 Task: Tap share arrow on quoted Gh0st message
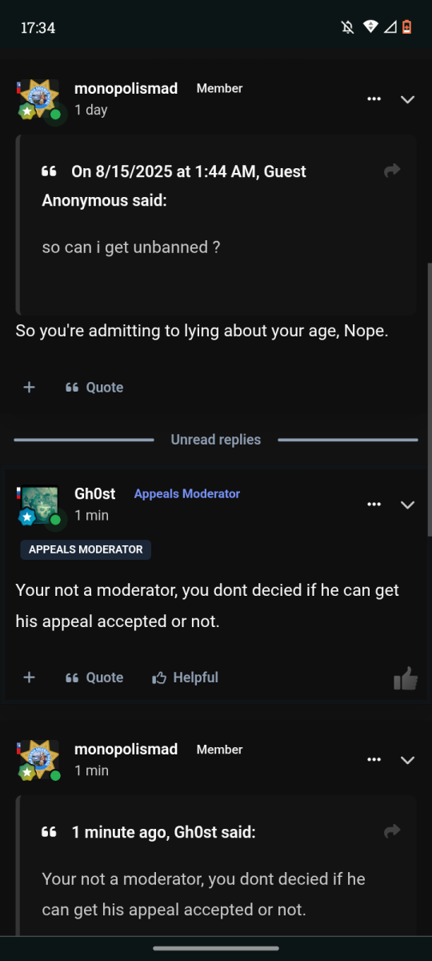pyautogui.click(x=392, y=831)
